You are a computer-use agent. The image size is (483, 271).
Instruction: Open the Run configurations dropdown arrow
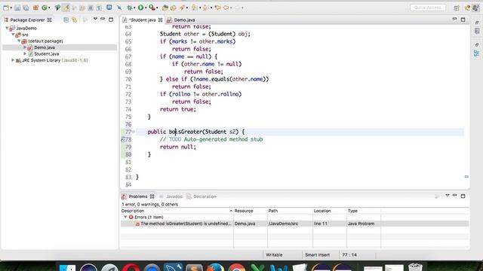pyautogui.click(x=146, y=8)
